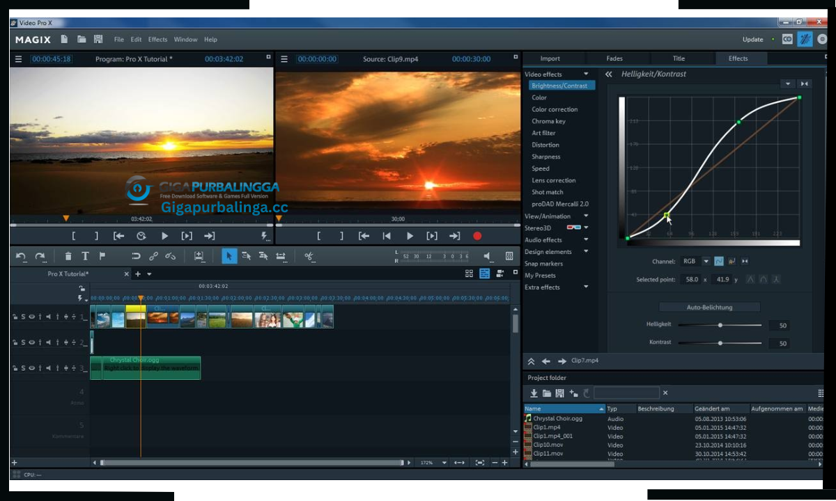Click the import download icon in the Project folder
836x501 pixels.
pos(534,393)
